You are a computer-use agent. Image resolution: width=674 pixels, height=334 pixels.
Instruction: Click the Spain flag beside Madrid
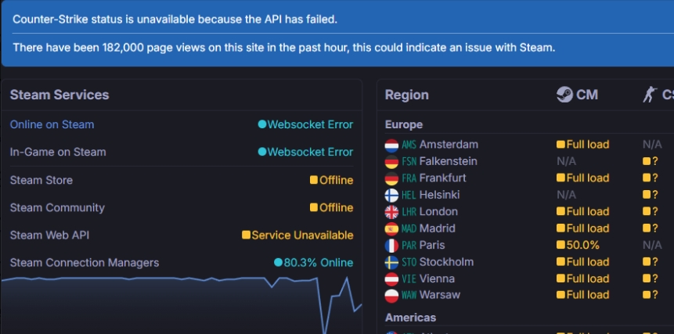[x=392, y=229]
